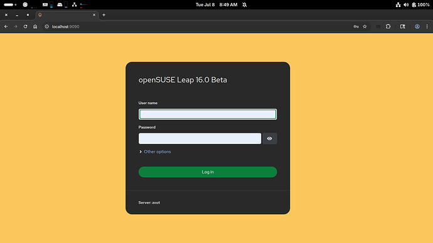Click the disk monitor icon in top bar
Screen dimensions: 433x243
60,4
